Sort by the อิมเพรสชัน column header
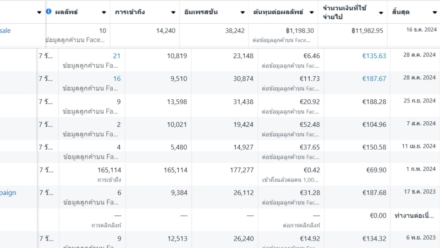The image size is (440, 248). coord(201,12)
